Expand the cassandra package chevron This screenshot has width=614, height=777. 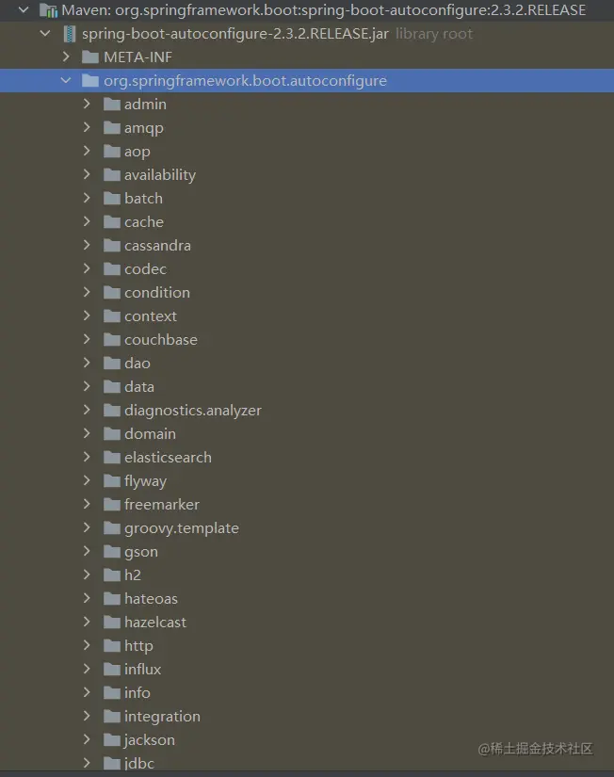(87, 245)
